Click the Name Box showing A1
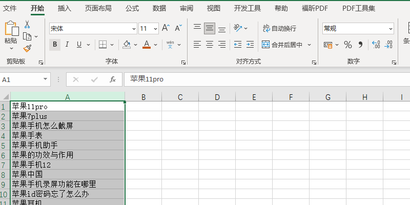 pyautogui.click(x=25, y=79)
